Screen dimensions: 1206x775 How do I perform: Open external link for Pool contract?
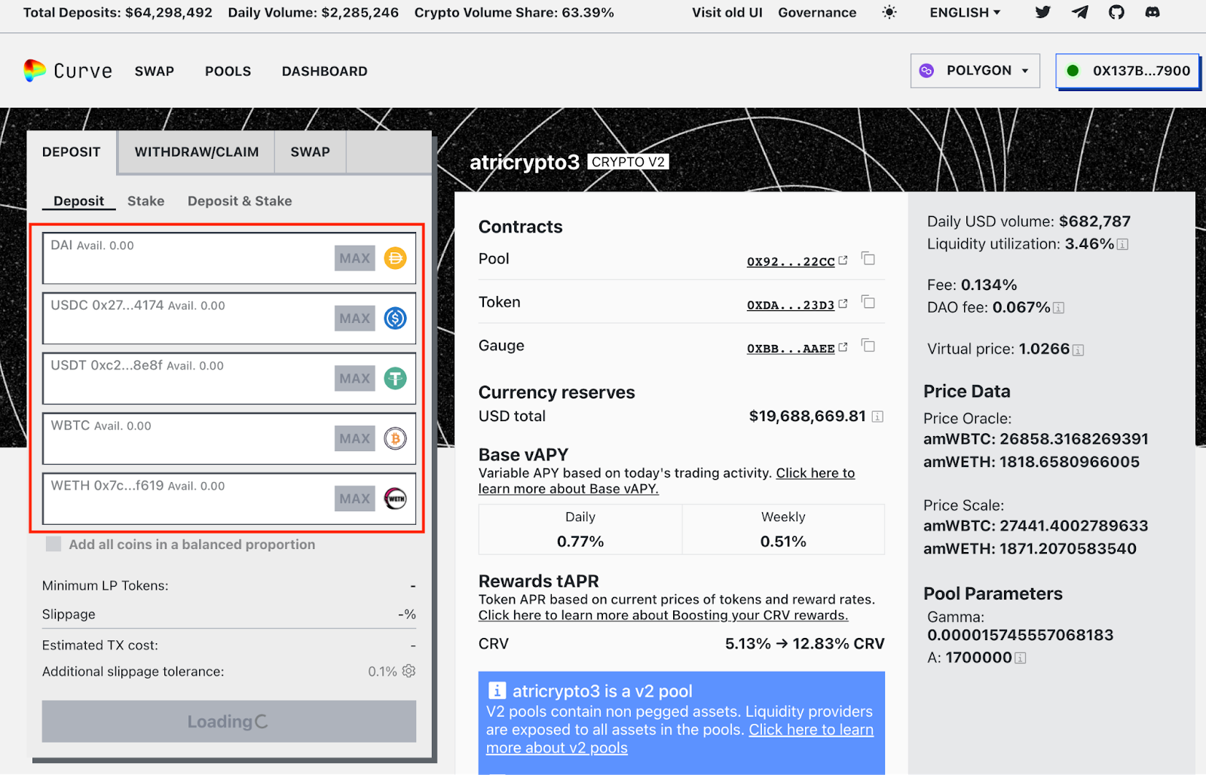[x=843, y=260]
